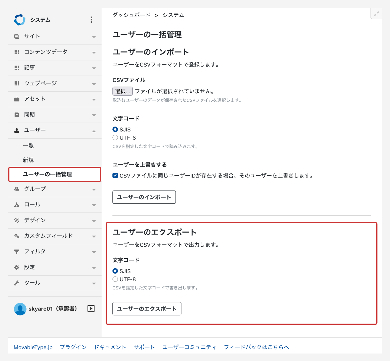
Task: Open the three-dot menu beside システム
Action: [x=91, y=20]
